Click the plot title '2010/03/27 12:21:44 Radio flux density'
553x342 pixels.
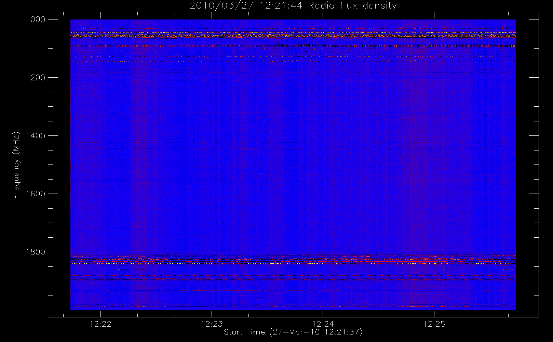coord(293,6)
